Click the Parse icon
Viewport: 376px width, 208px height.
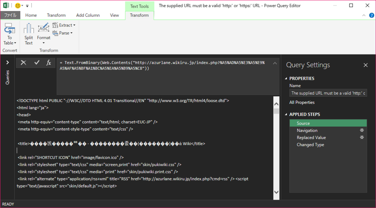click(55, 33)
